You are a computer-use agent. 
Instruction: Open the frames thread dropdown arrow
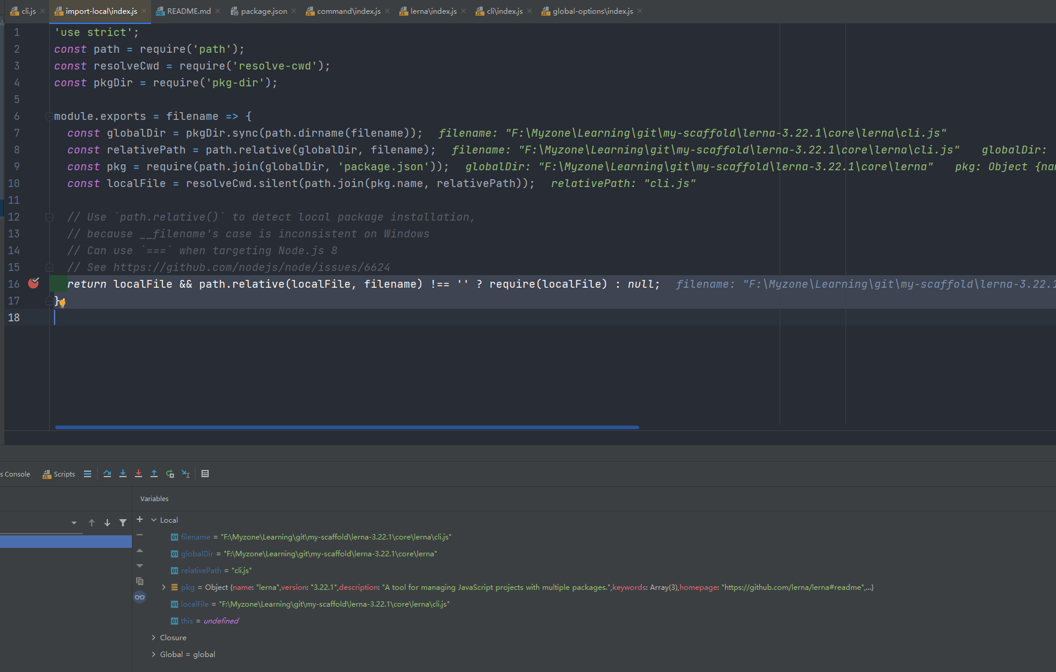[x=74, y=523]
